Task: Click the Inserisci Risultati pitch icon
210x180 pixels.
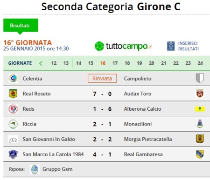Action: click(x=171, y=46)
